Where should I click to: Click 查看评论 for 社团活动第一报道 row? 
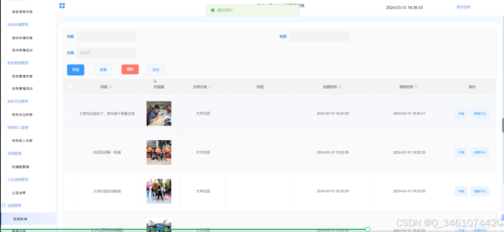(480, 152)
